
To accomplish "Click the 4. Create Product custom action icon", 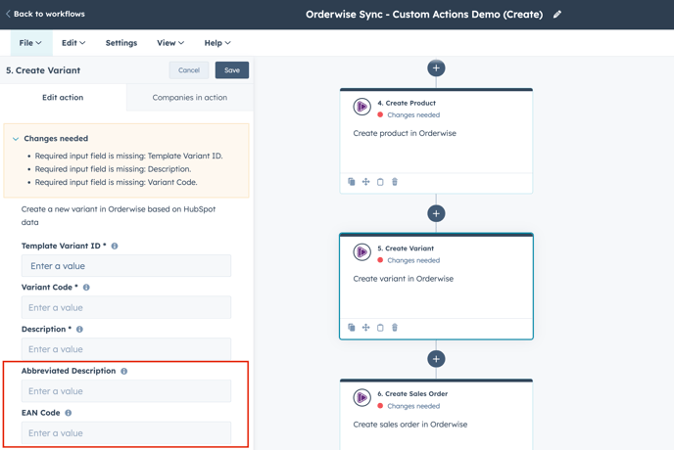I will pyautogui.click(x=361, y=107).
